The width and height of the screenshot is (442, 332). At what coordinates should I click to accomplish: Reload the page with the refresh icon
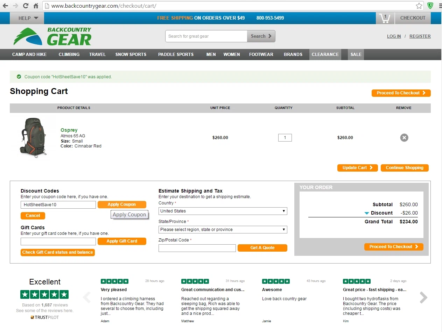pos(26,6)
